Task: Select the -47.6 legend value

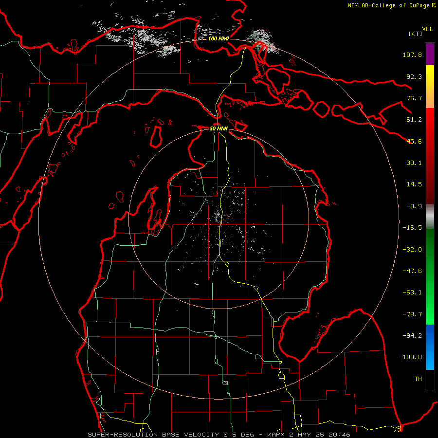Action: (x=412, y=271)
